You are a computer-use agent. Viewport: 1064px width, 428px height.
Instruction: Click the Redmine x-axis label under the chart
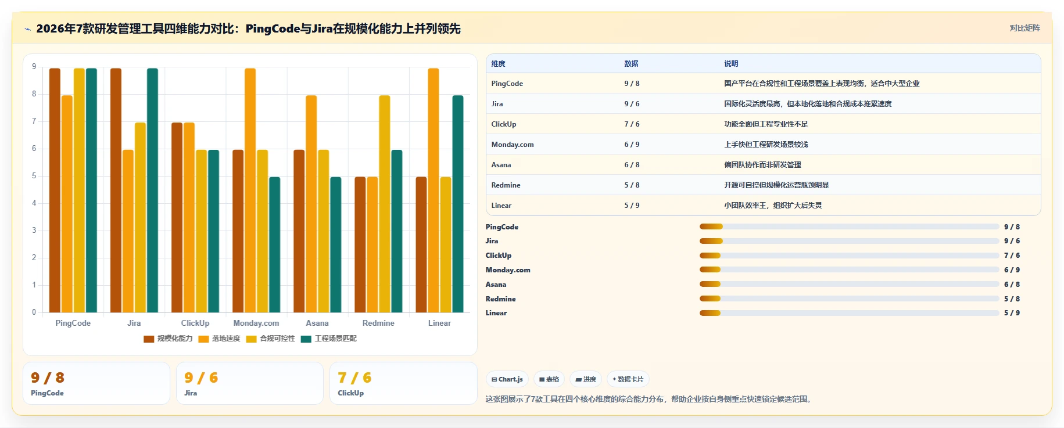coord(378,323)
